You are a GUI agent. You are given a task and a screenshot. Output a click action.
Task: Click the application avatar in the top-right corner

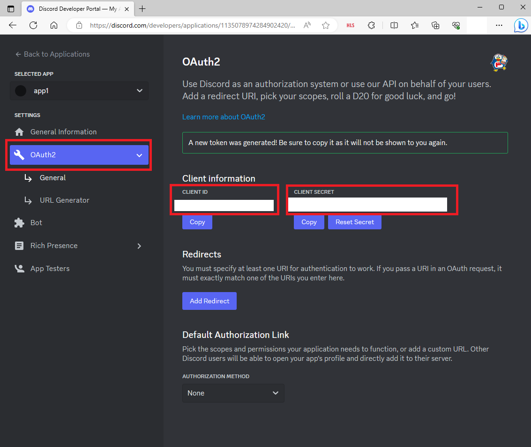pos(499,62)
